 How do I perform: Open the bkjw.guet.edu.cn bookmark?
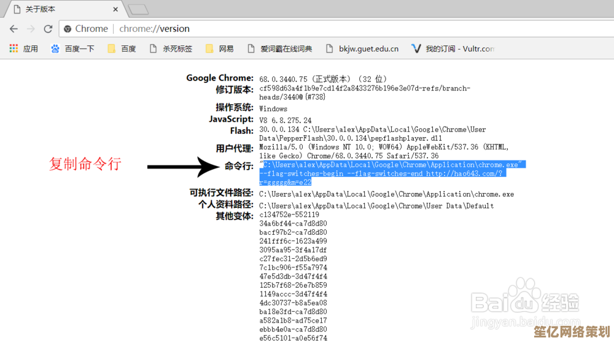[x=362, y=49]
